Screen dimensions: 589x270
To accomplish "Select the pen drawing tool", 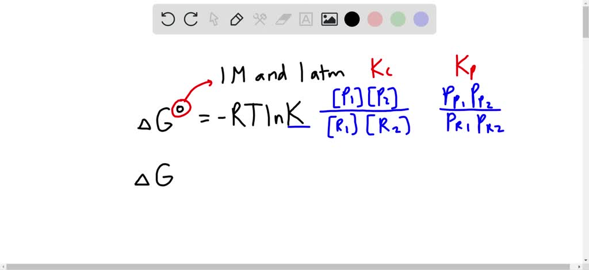I will 236,19.
